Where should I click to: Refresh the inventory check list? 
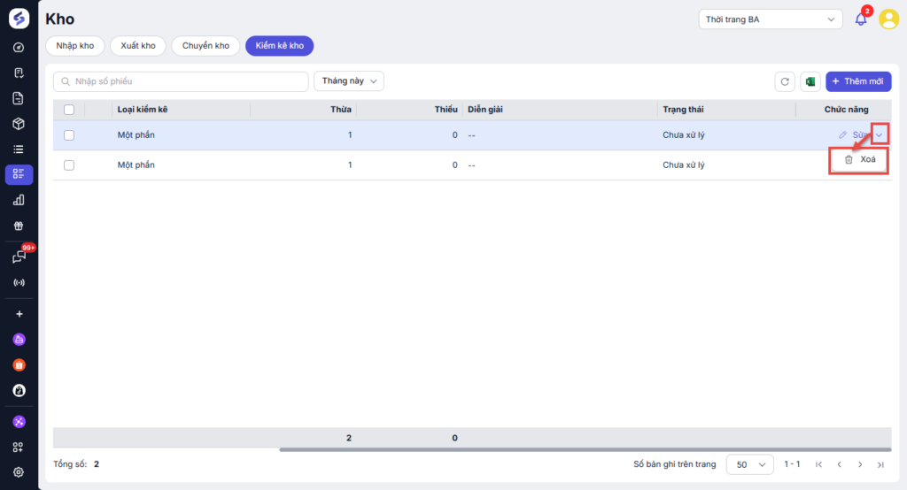point(785,81)
